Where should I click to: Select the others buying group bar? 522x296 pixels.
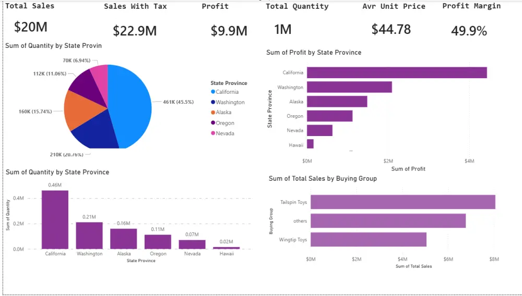coord(388,220)
